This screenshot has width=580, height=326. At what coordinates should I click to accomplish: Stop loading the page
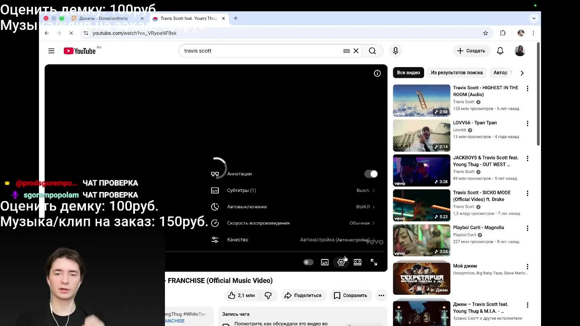71,33
